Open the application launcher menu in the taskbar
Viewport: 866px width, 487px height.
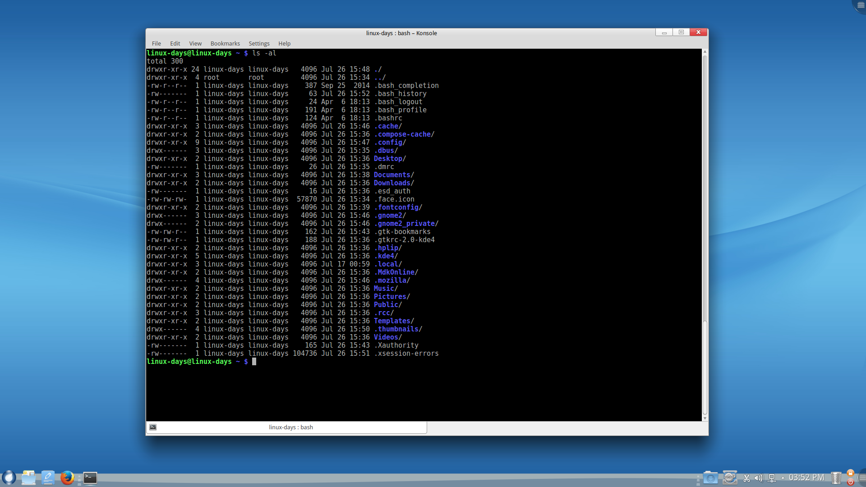[x=9, y=478]
